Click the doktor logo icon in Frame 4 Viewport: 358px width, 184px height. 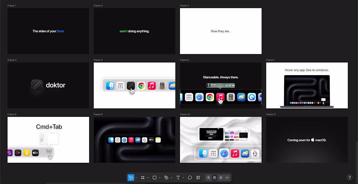coord(37,85)
